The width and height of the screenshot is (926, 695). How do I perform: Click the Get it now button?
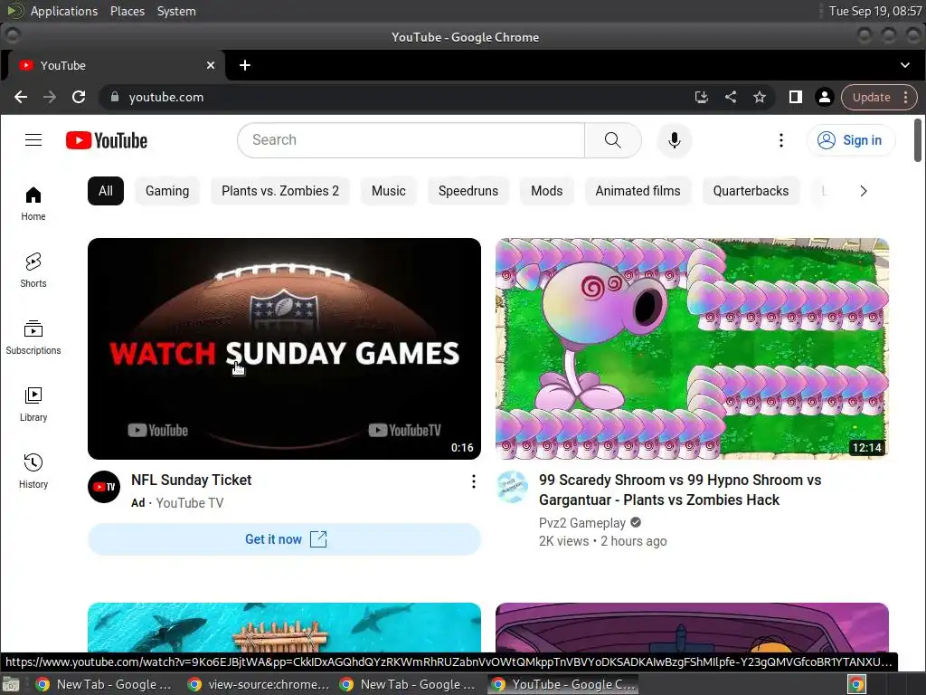[x=284, y=539]
